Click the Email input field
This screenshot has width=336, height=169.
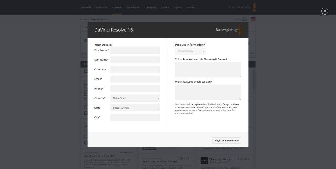(x=135, y=79)
